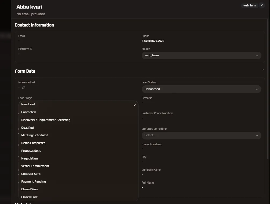Click the Form Data heading
Viewport: 270px width, 204px height.
(x=25, y=71)
